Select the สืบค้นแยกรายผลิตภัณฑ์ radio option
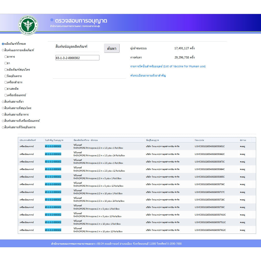The height and width of the screenshot is (261, 261). pyautogui.click(x=3, y=50)
